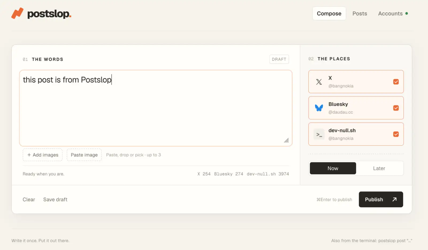Viewport: 428px width, 250px height.
Task: Select the Compose tab
Action: 329,13
